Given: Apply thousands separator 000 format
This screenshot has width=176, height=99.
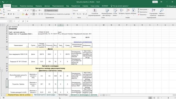Looking at the screenshot, I should [80, 14].
